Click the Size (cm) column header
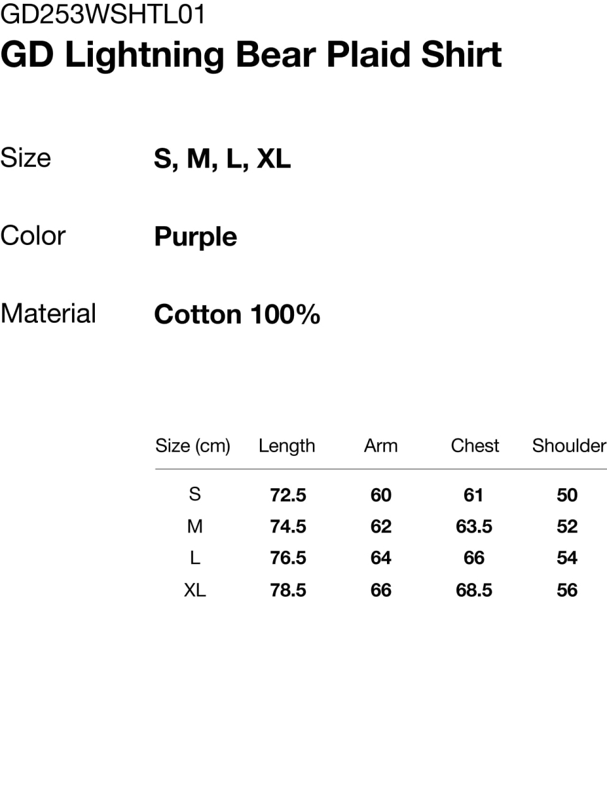The width and height of the screenshot is (607, 809). pos(193,446)
